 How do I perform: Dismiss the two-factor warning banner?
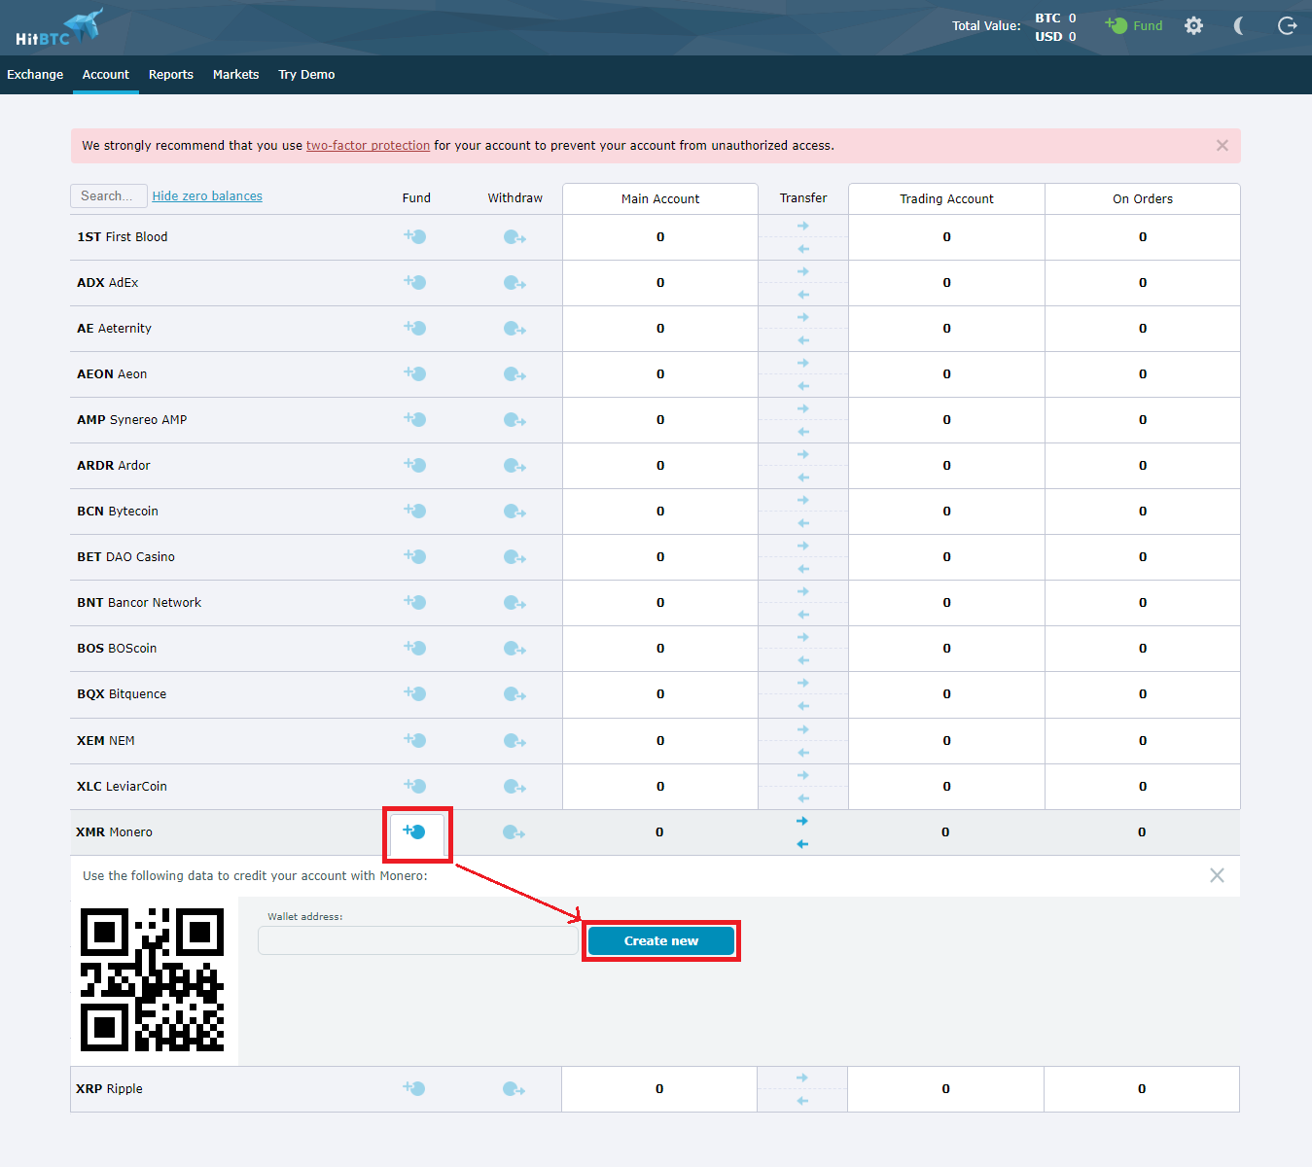pos(1223,146)
